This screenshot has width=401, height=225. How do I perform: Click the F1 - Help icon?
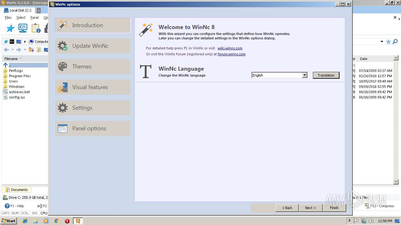(7, 206)
